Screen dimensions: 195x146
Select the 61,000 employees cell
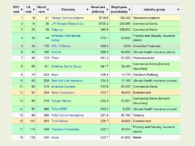pos(126,137)
